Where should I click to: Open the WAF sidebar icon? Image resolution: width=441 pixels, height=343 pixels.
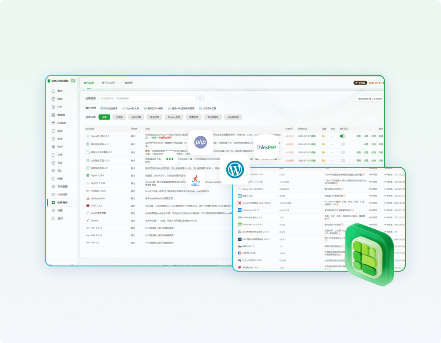53,147
